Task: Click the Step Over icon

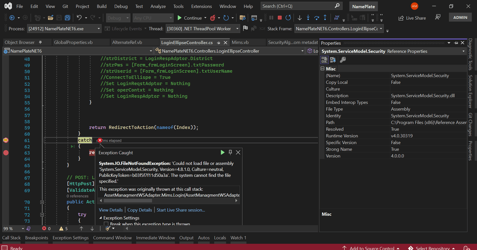Action: (317, 18)
